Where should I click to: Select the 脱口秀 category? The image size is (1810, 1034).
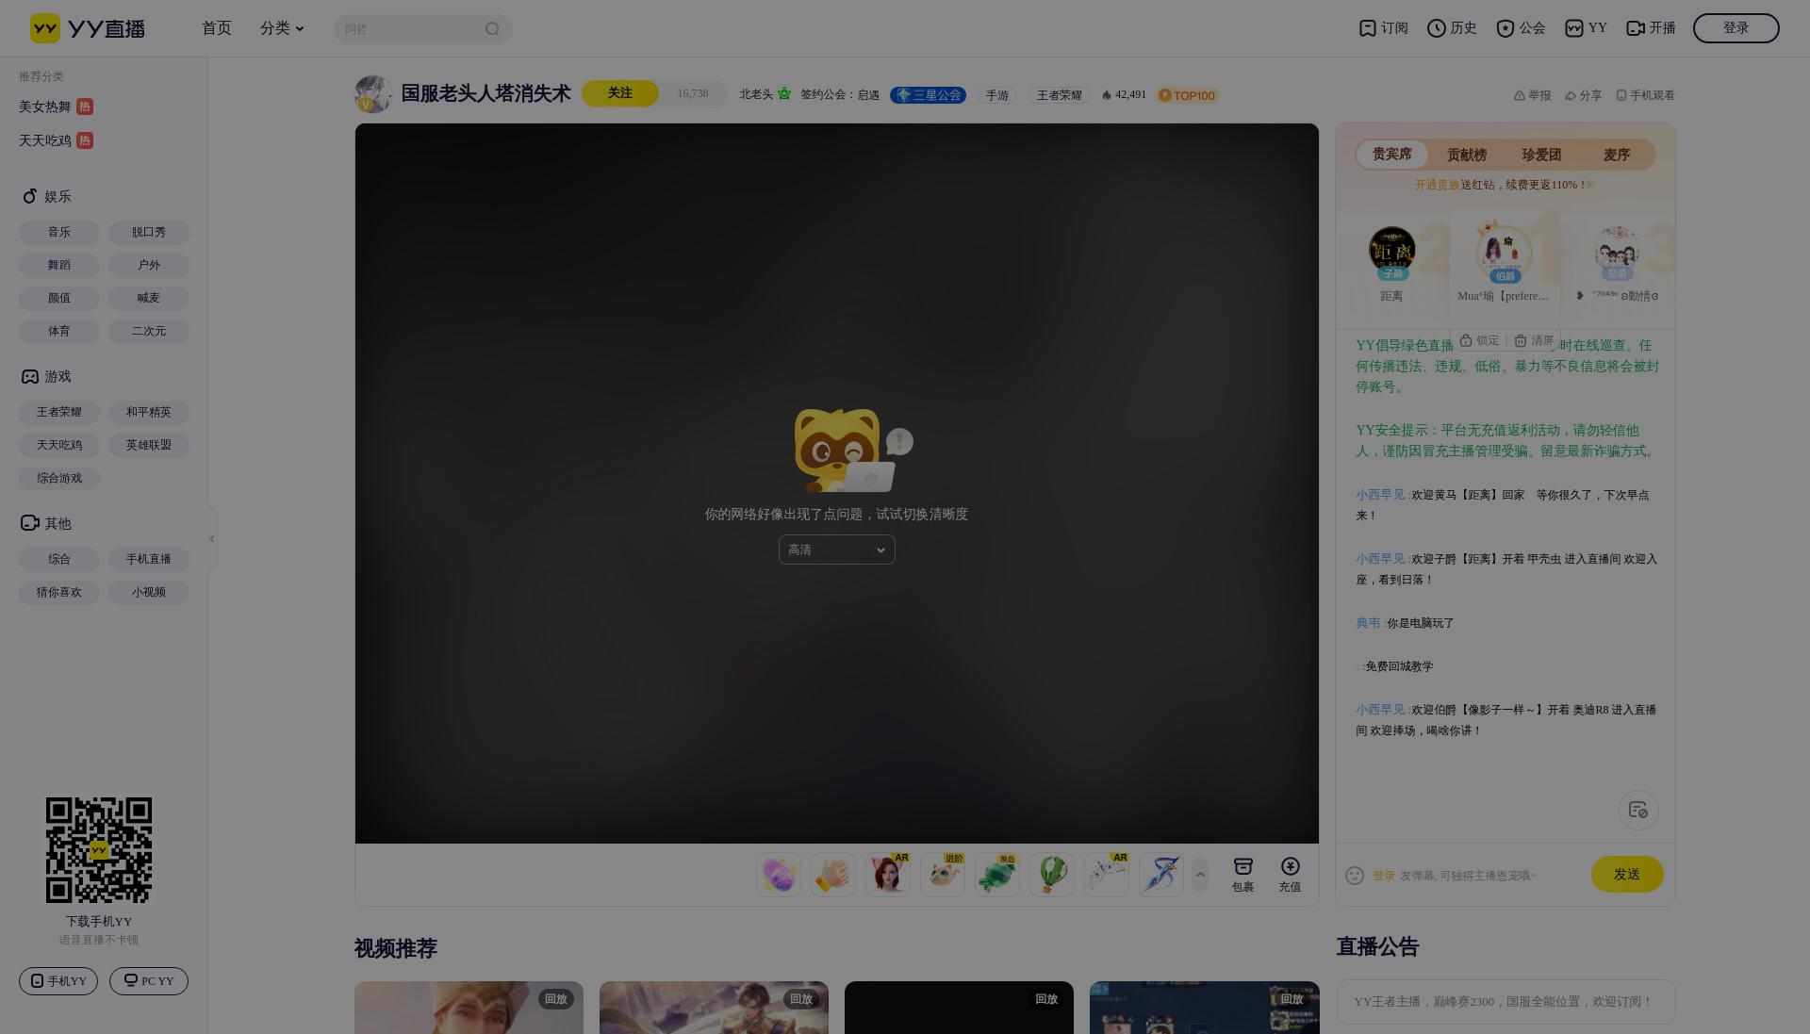click(149, 232)
